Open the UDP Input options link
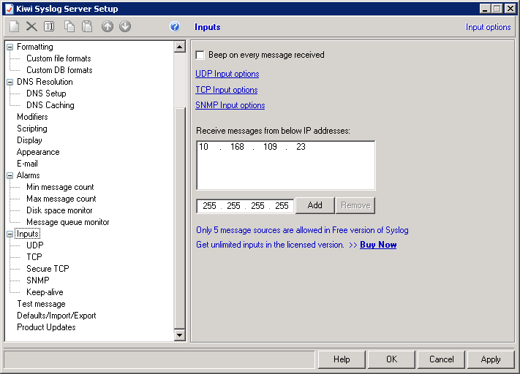 (x=227, y=74)
